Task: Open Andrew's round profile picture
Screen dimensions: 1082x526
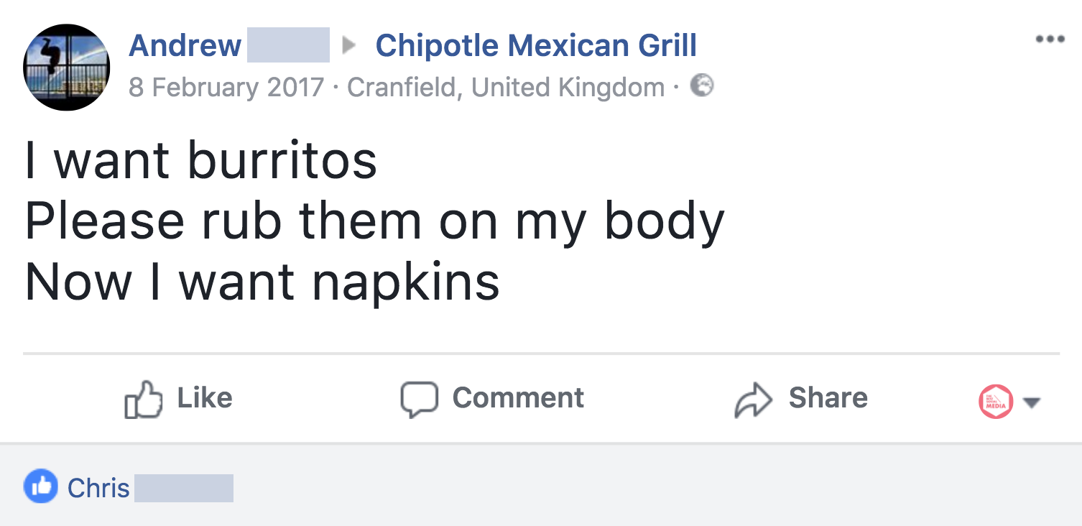Action: click(67, 68)
